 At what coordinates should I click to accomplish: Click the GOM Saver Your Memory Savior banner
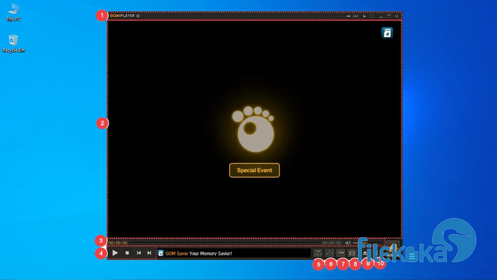(x=234, y=253)
